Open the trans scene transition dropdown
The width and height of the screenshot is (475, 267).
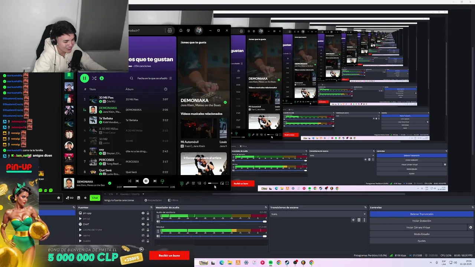318,214
